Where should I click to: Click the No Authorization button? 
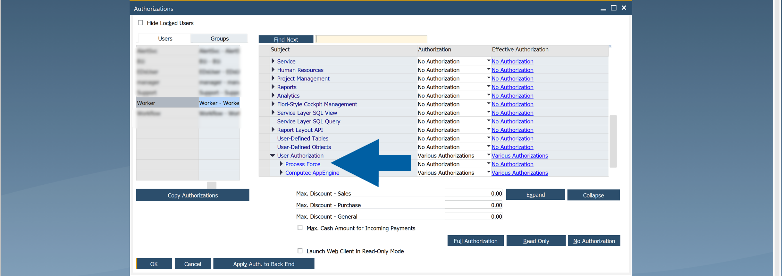pos(594,241)
